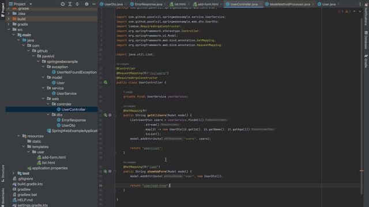This screenshot has height=207, width=369.
Task: Open Project panel settings gear
Action: coord(86,4)
